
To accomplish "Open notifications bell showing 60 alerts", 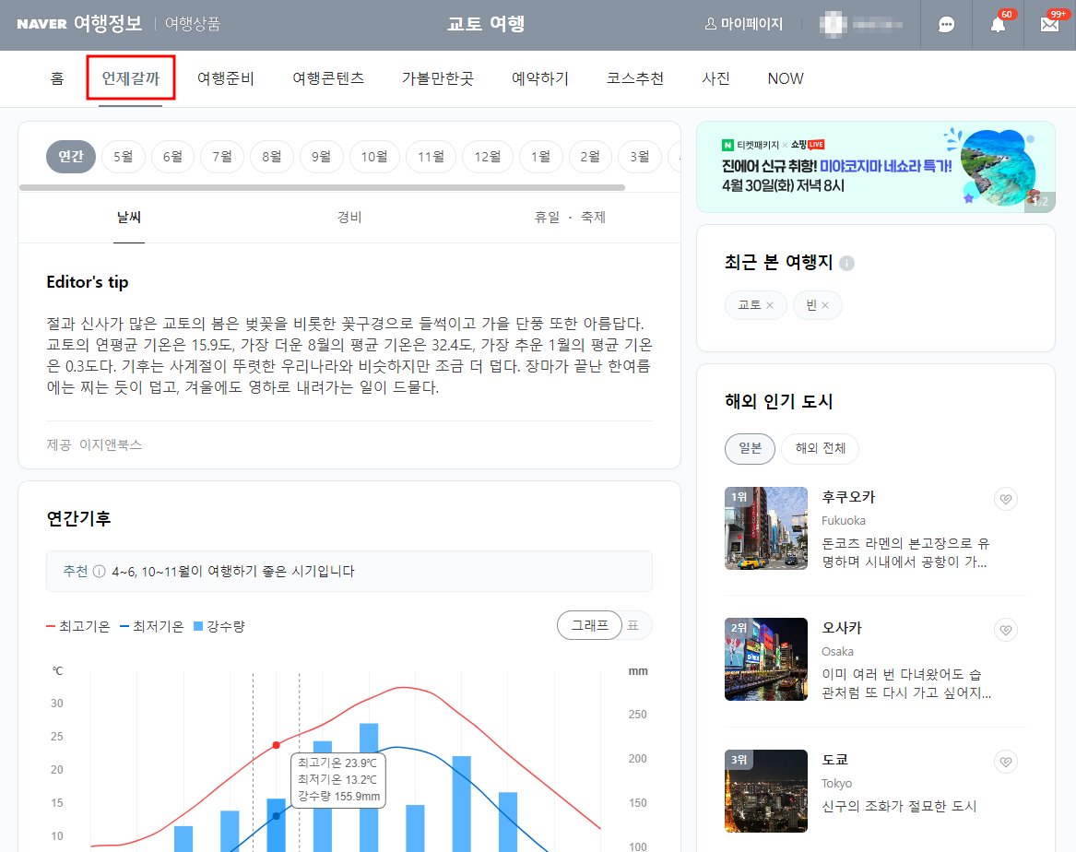I will click(997, 25).
